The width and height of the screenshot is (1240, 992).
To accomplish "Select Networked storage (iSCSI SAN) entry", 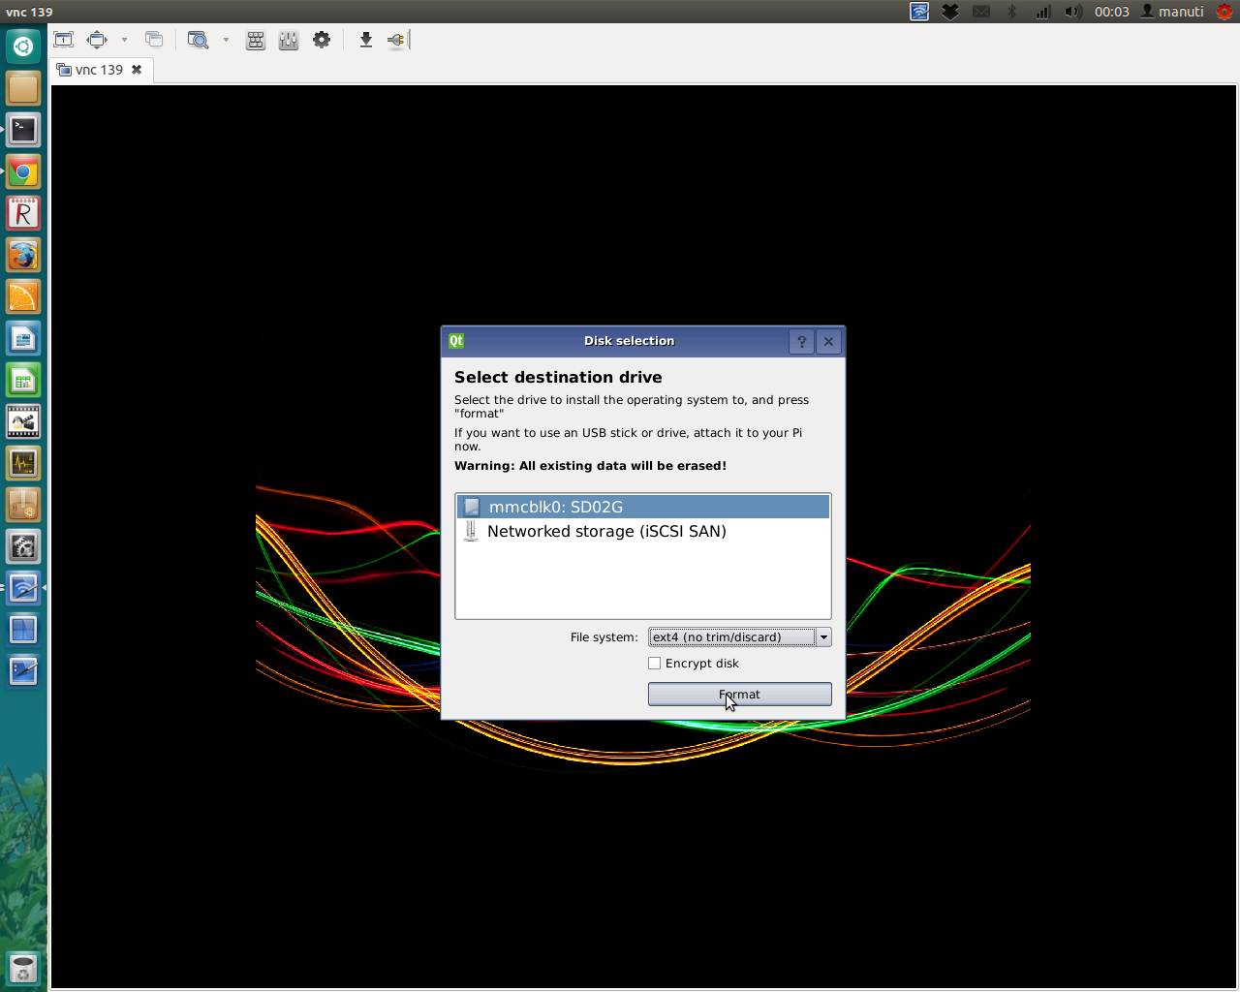I will tap(606, 532).
